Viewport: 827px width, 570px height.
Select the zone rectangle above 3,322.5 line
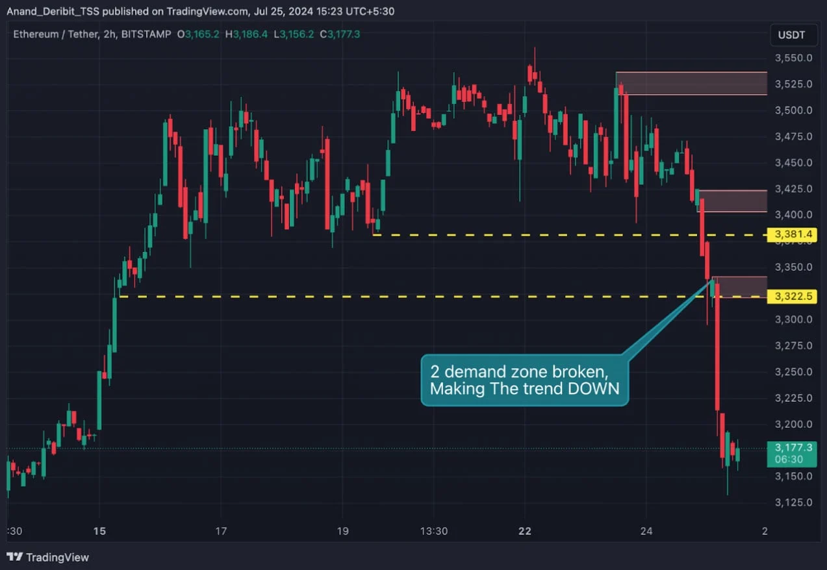740,287
